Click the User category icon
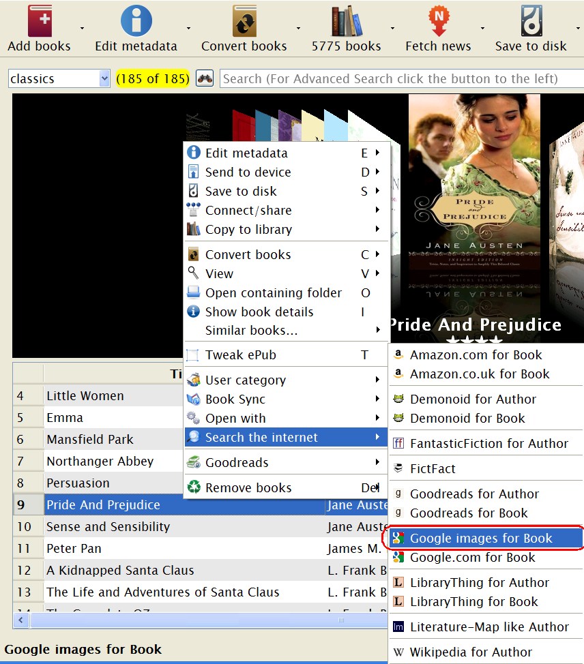Image resolution: width=584 pixels, height=664 pixels. 194,380
